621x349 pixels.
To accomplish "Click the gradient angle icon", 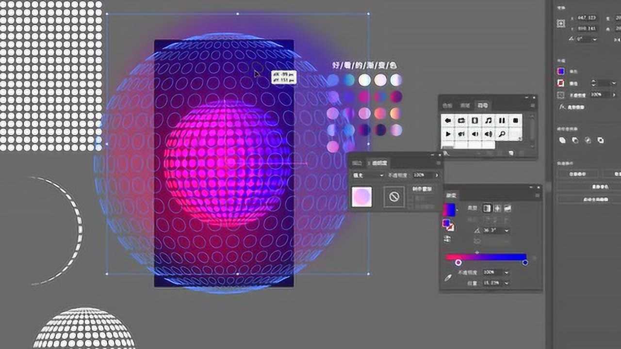I will tap(477, 231).
